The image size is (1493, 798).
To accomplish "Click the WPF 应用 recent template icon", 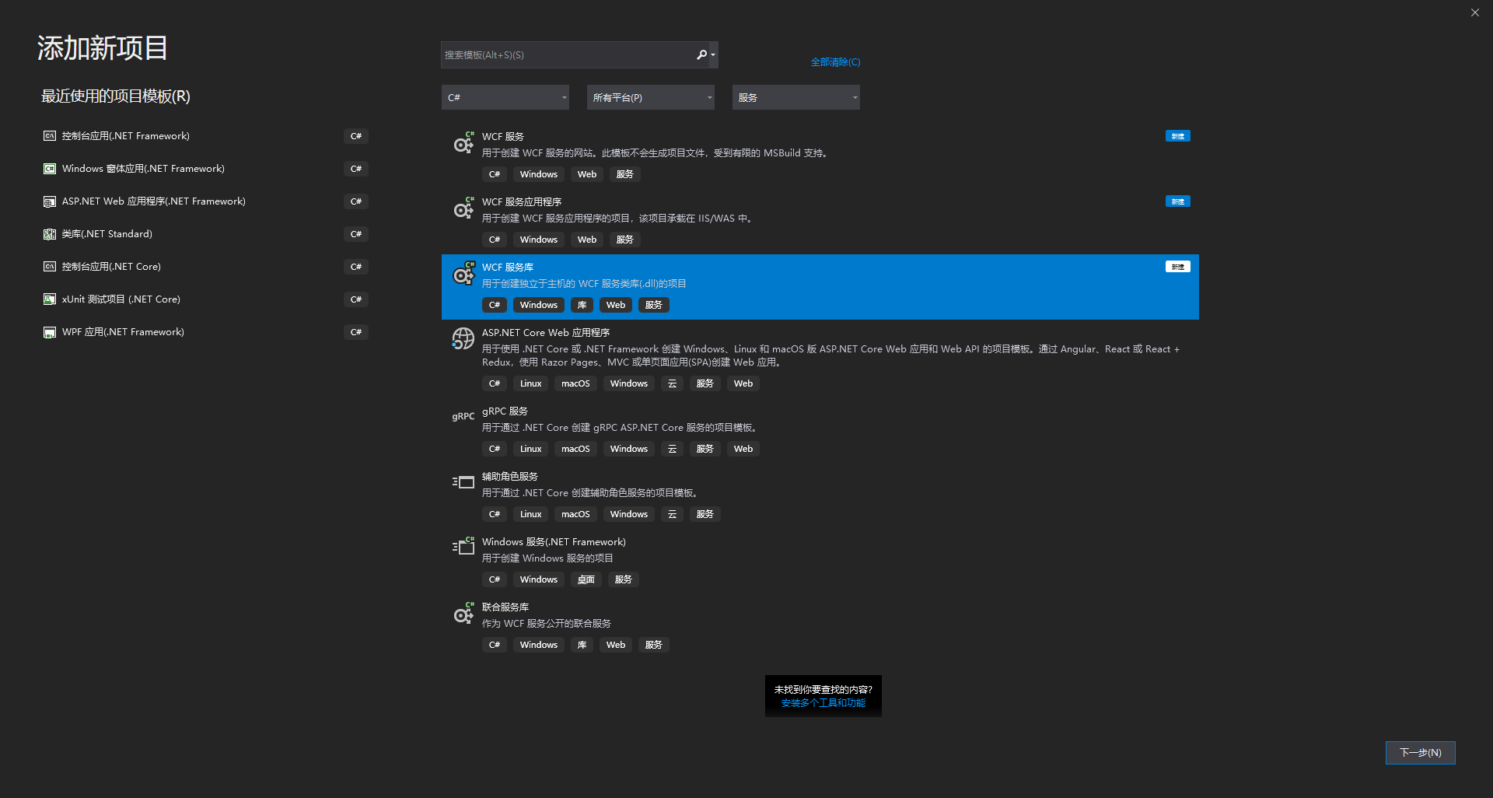I will pyautogui.click(x=50, y=332).
